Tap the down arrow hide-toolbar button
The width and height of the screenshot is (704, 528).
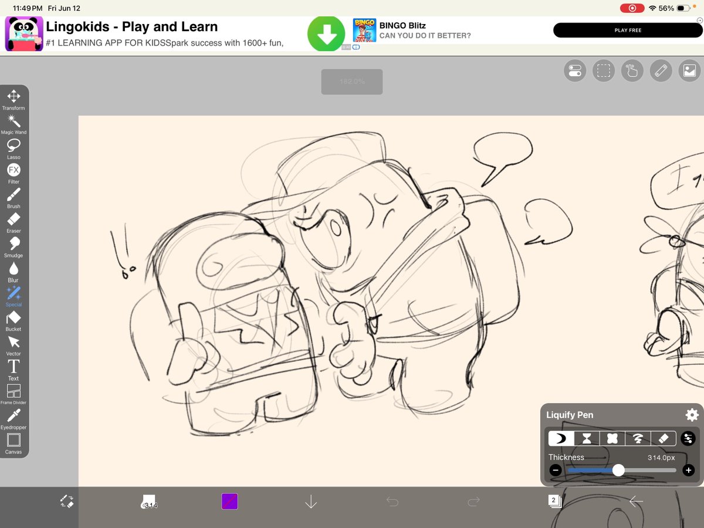[x=311, y=502]
